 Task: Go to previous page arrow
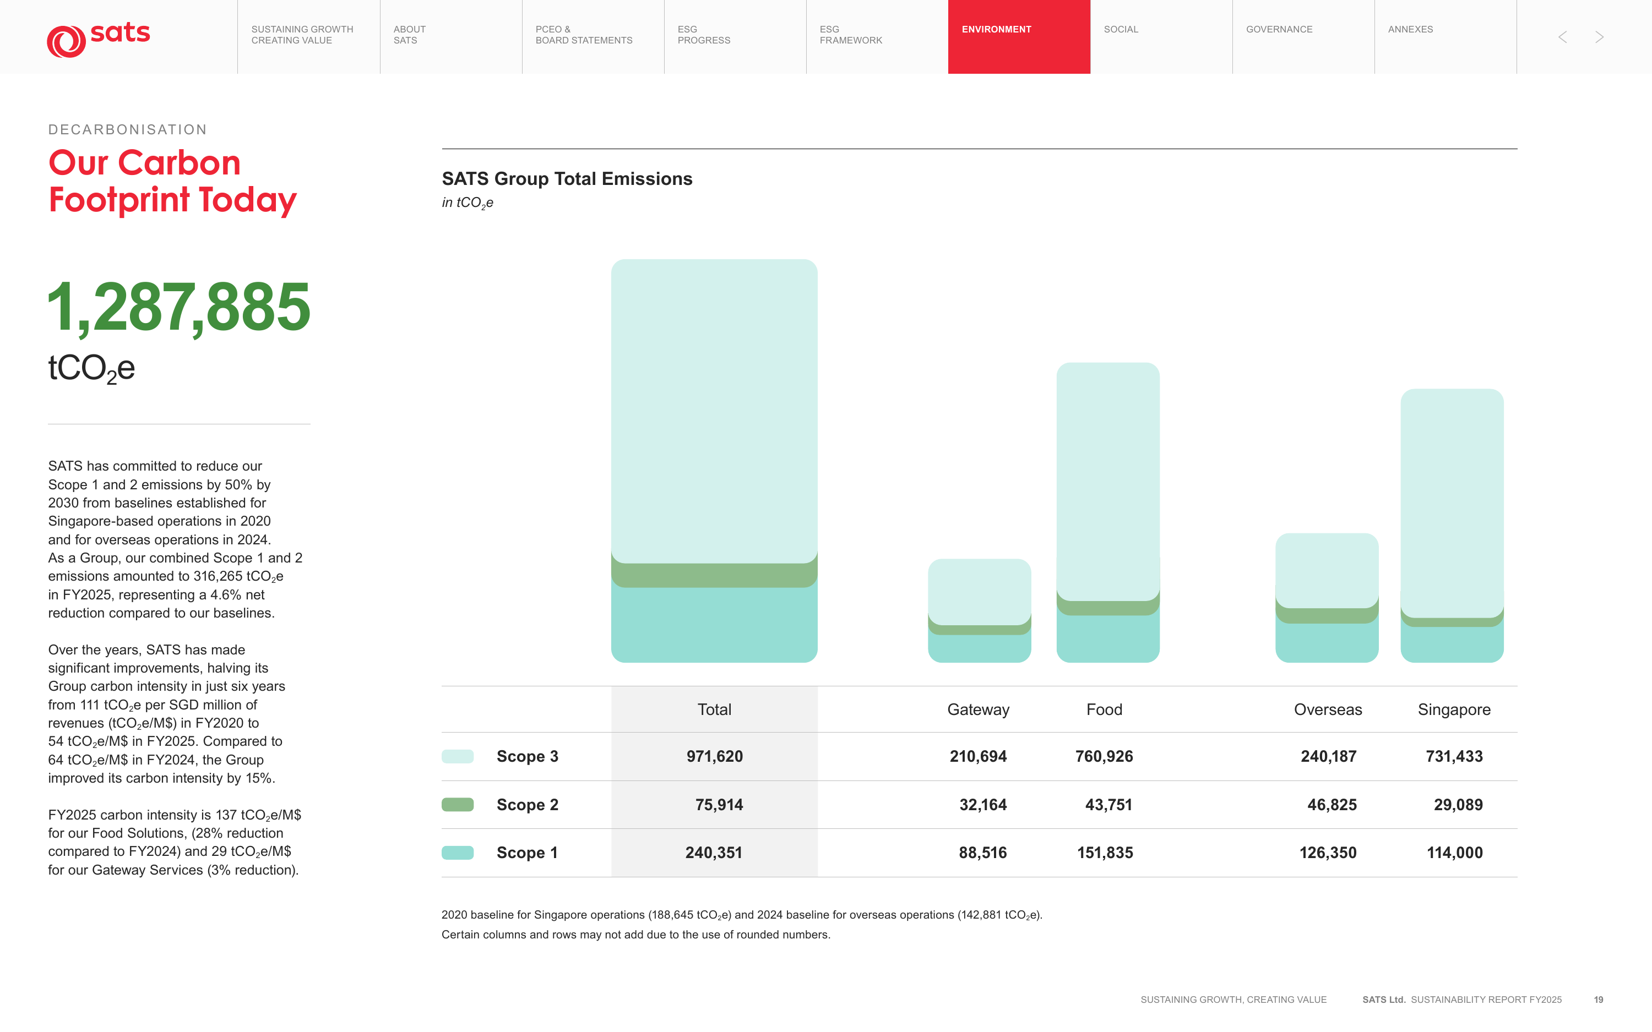1562,37
